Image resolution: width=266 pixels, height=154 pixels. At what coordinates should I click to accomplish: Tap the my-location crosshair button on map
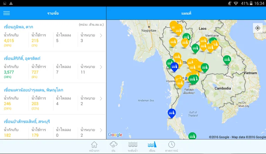(258, 28)
